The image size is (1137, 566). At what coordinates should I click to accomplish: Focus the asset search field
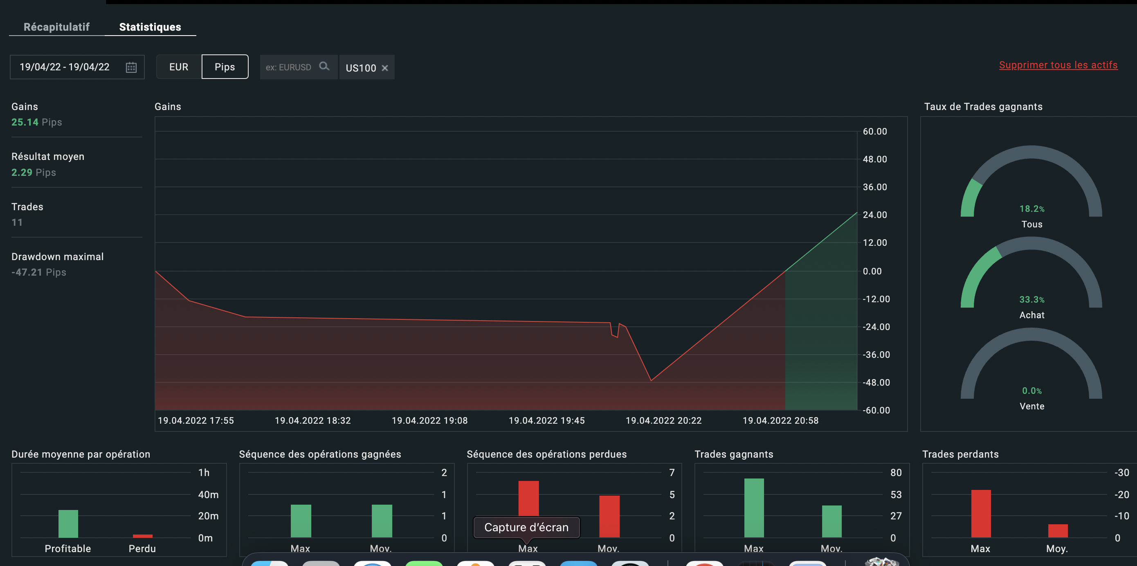pyautogui.click(x=289, y=67)
